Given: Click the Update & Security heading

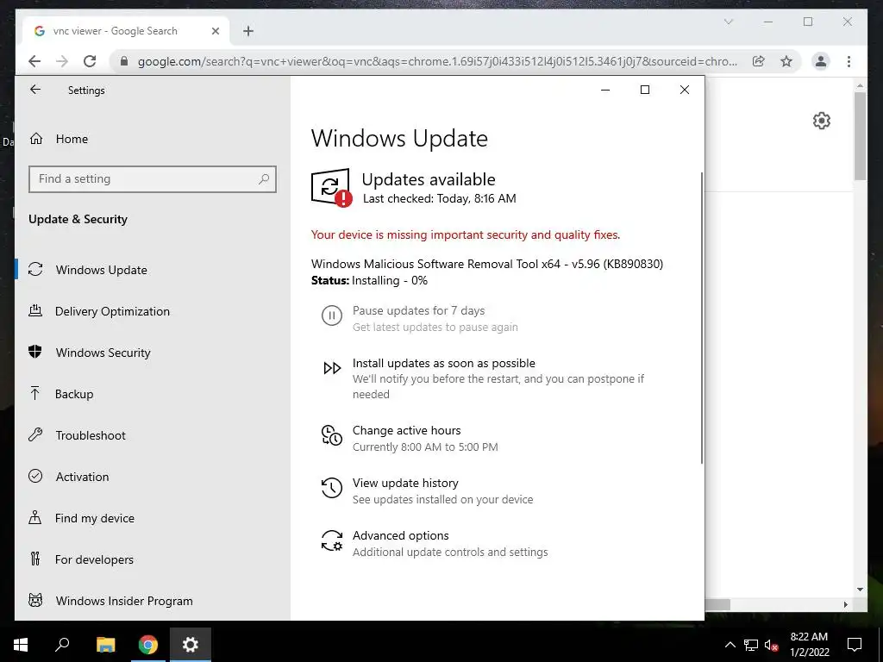Looking at the screenshot, I should [x=78, y=219].
